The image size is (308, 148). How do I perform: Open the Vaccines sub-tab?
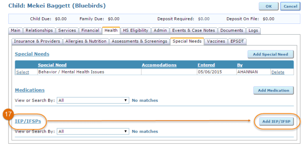[216, 42]
